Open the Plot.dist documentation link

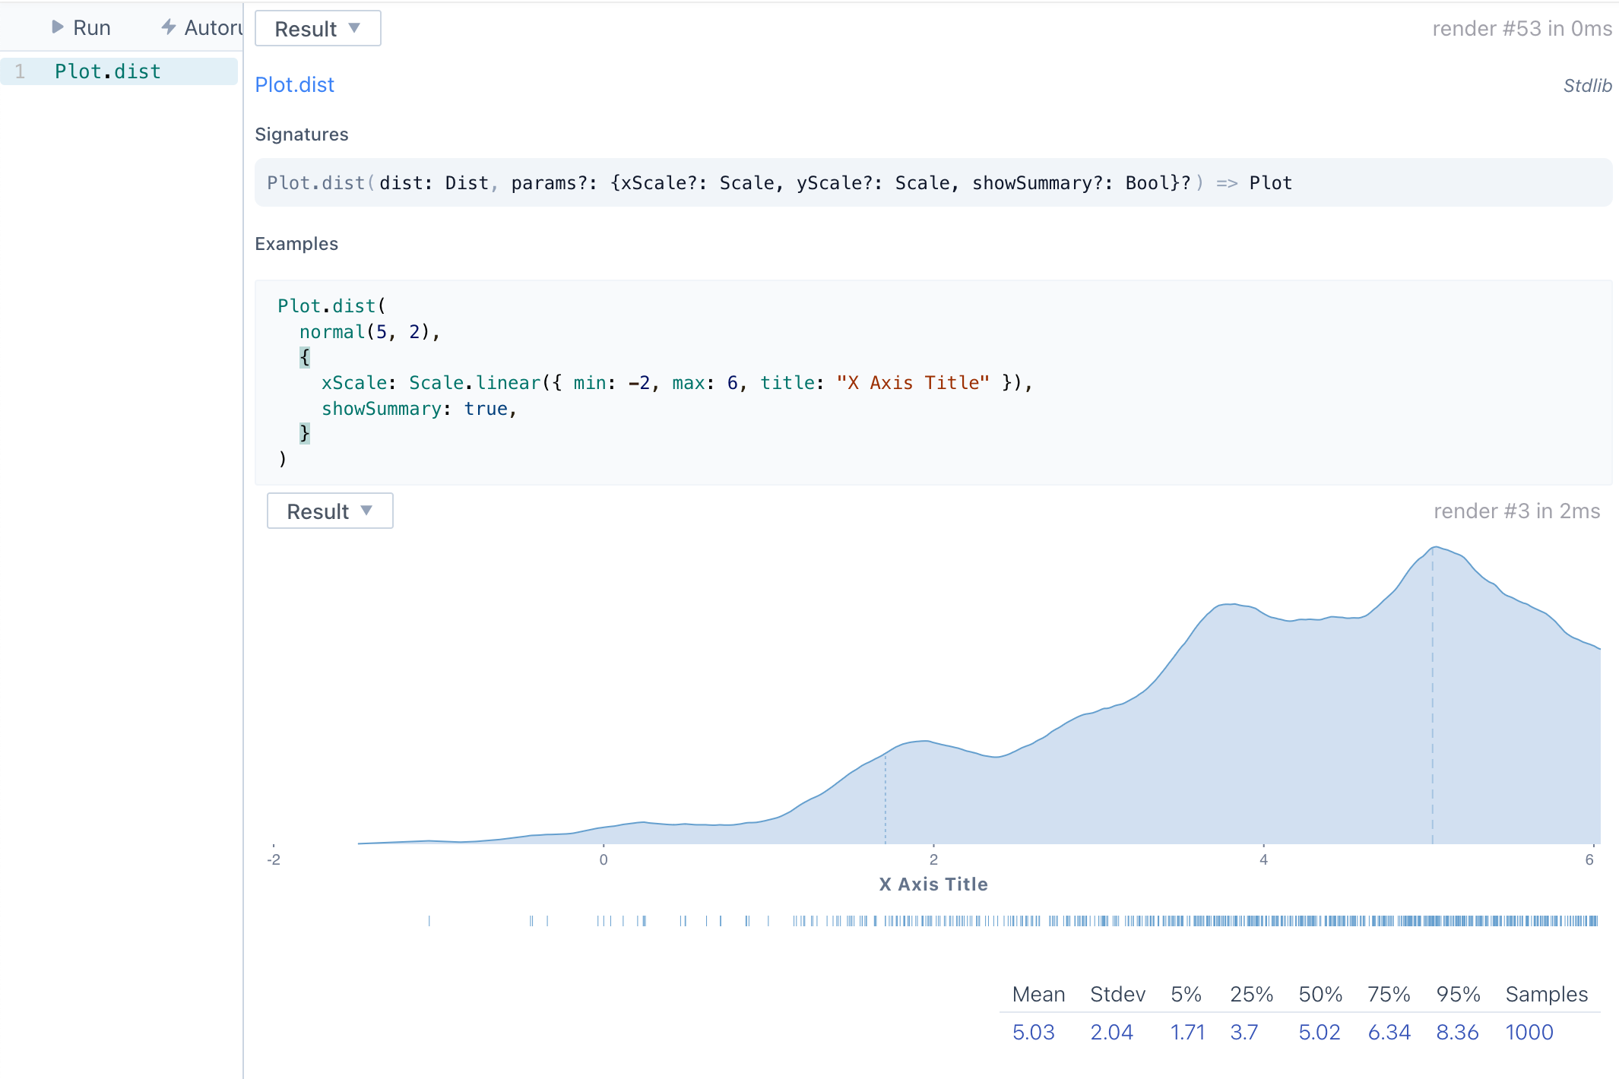[x=294, y=84]
